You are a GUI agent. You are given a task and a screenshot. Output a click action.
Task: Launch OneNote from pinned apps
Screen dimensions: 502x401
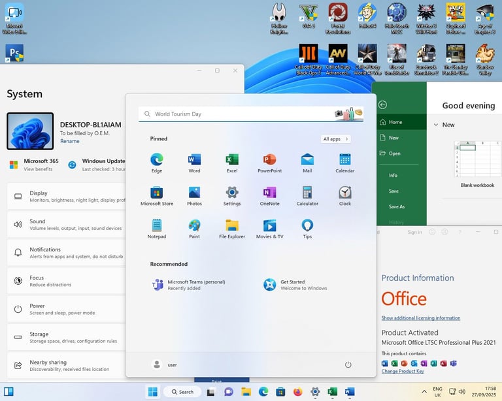pyautogui.click(x=269, y=196)
